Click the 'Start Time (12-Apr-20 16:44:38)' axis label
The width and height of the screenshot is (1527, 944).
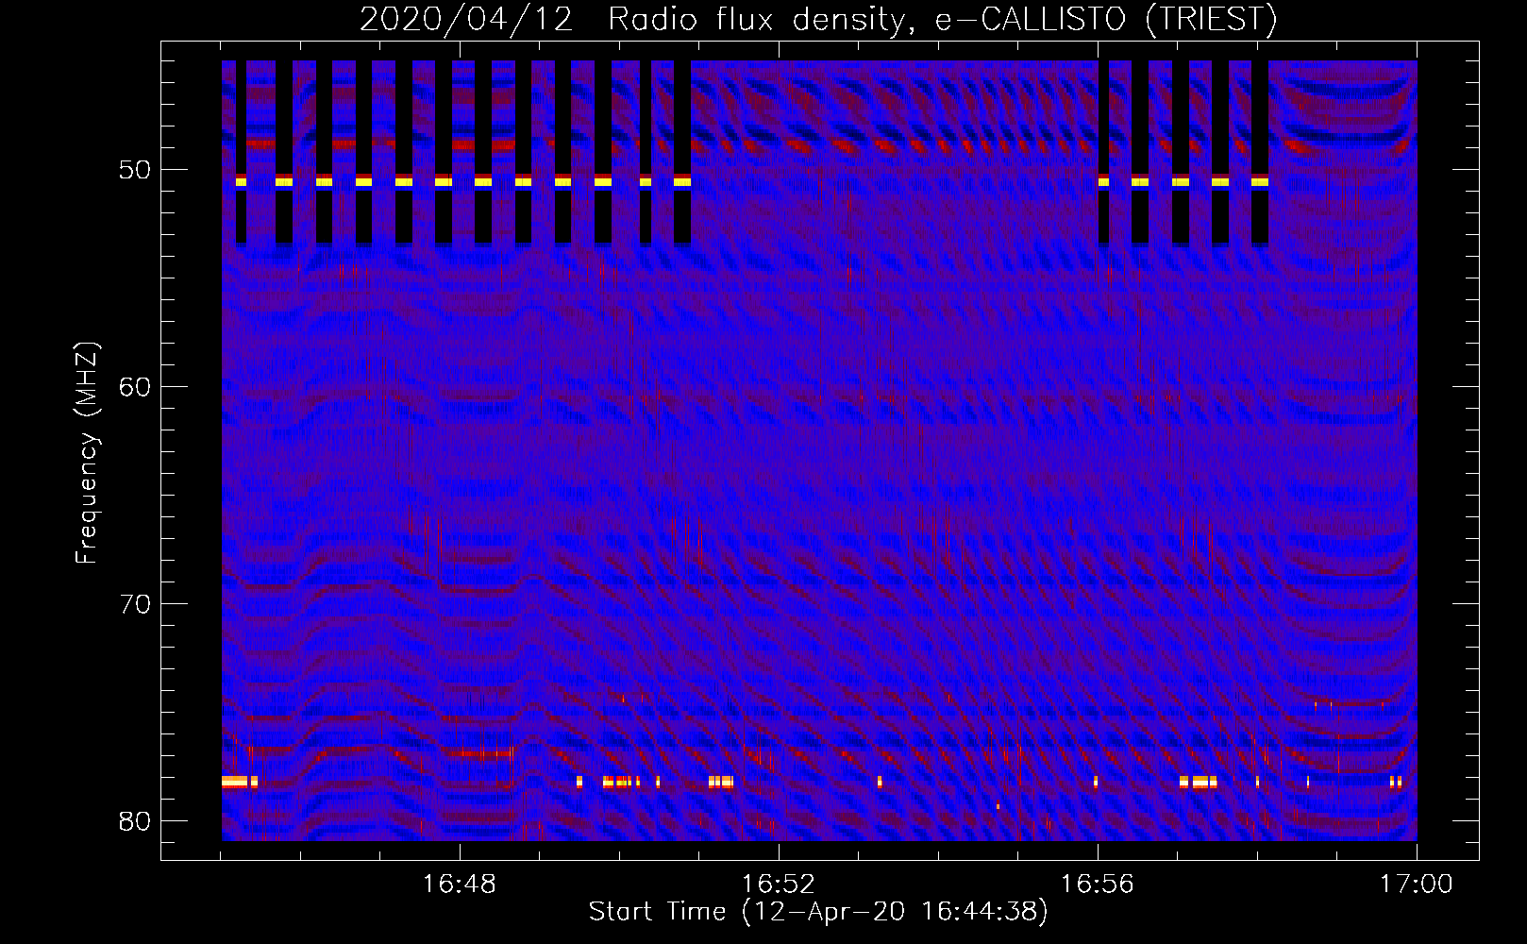click(x=818, y=912)
